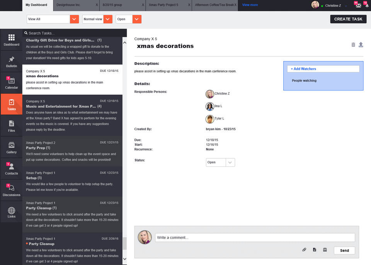Open the Normal view dropdown
This screenshot has width=371, height=265.
[108, 19]
